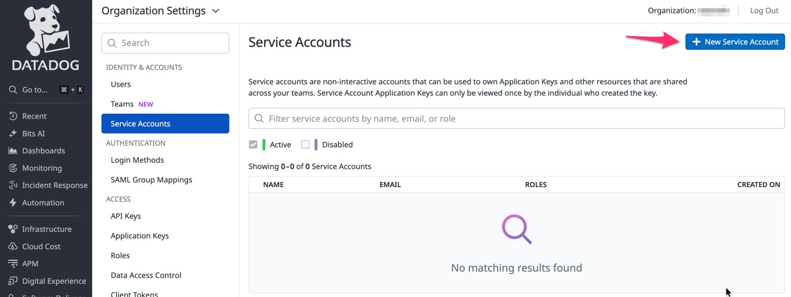This screenshot has height=297, width=791.
Task: Click plus icon on New Service Account
Action: pyautogui.click(x=696, y=42)
